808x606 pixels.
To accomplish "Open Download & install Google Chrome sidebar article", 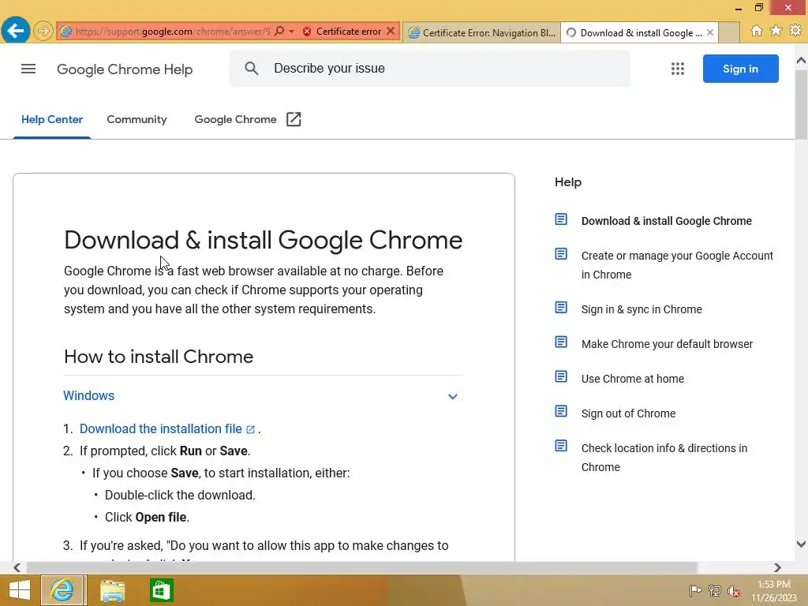I will [x=666, y=221].
